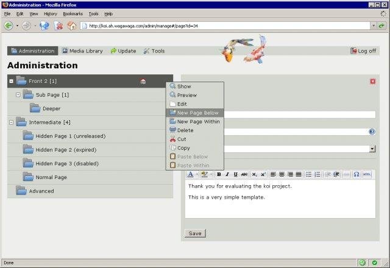The width and height of the screenshot is (390, 268).
Task: Open the Tools tab in the admin bar
Action: (154, 51)
